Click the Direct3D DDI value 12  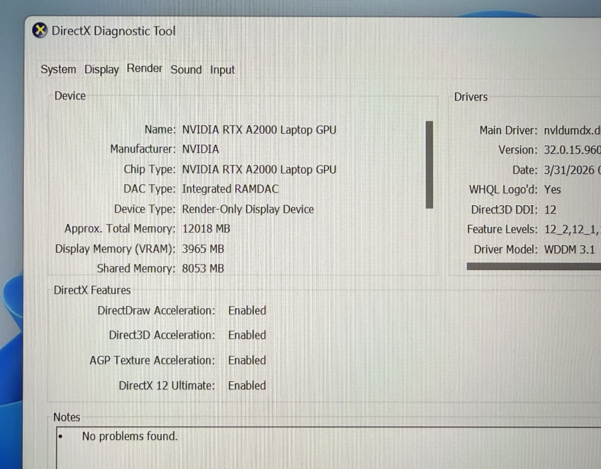550,210
